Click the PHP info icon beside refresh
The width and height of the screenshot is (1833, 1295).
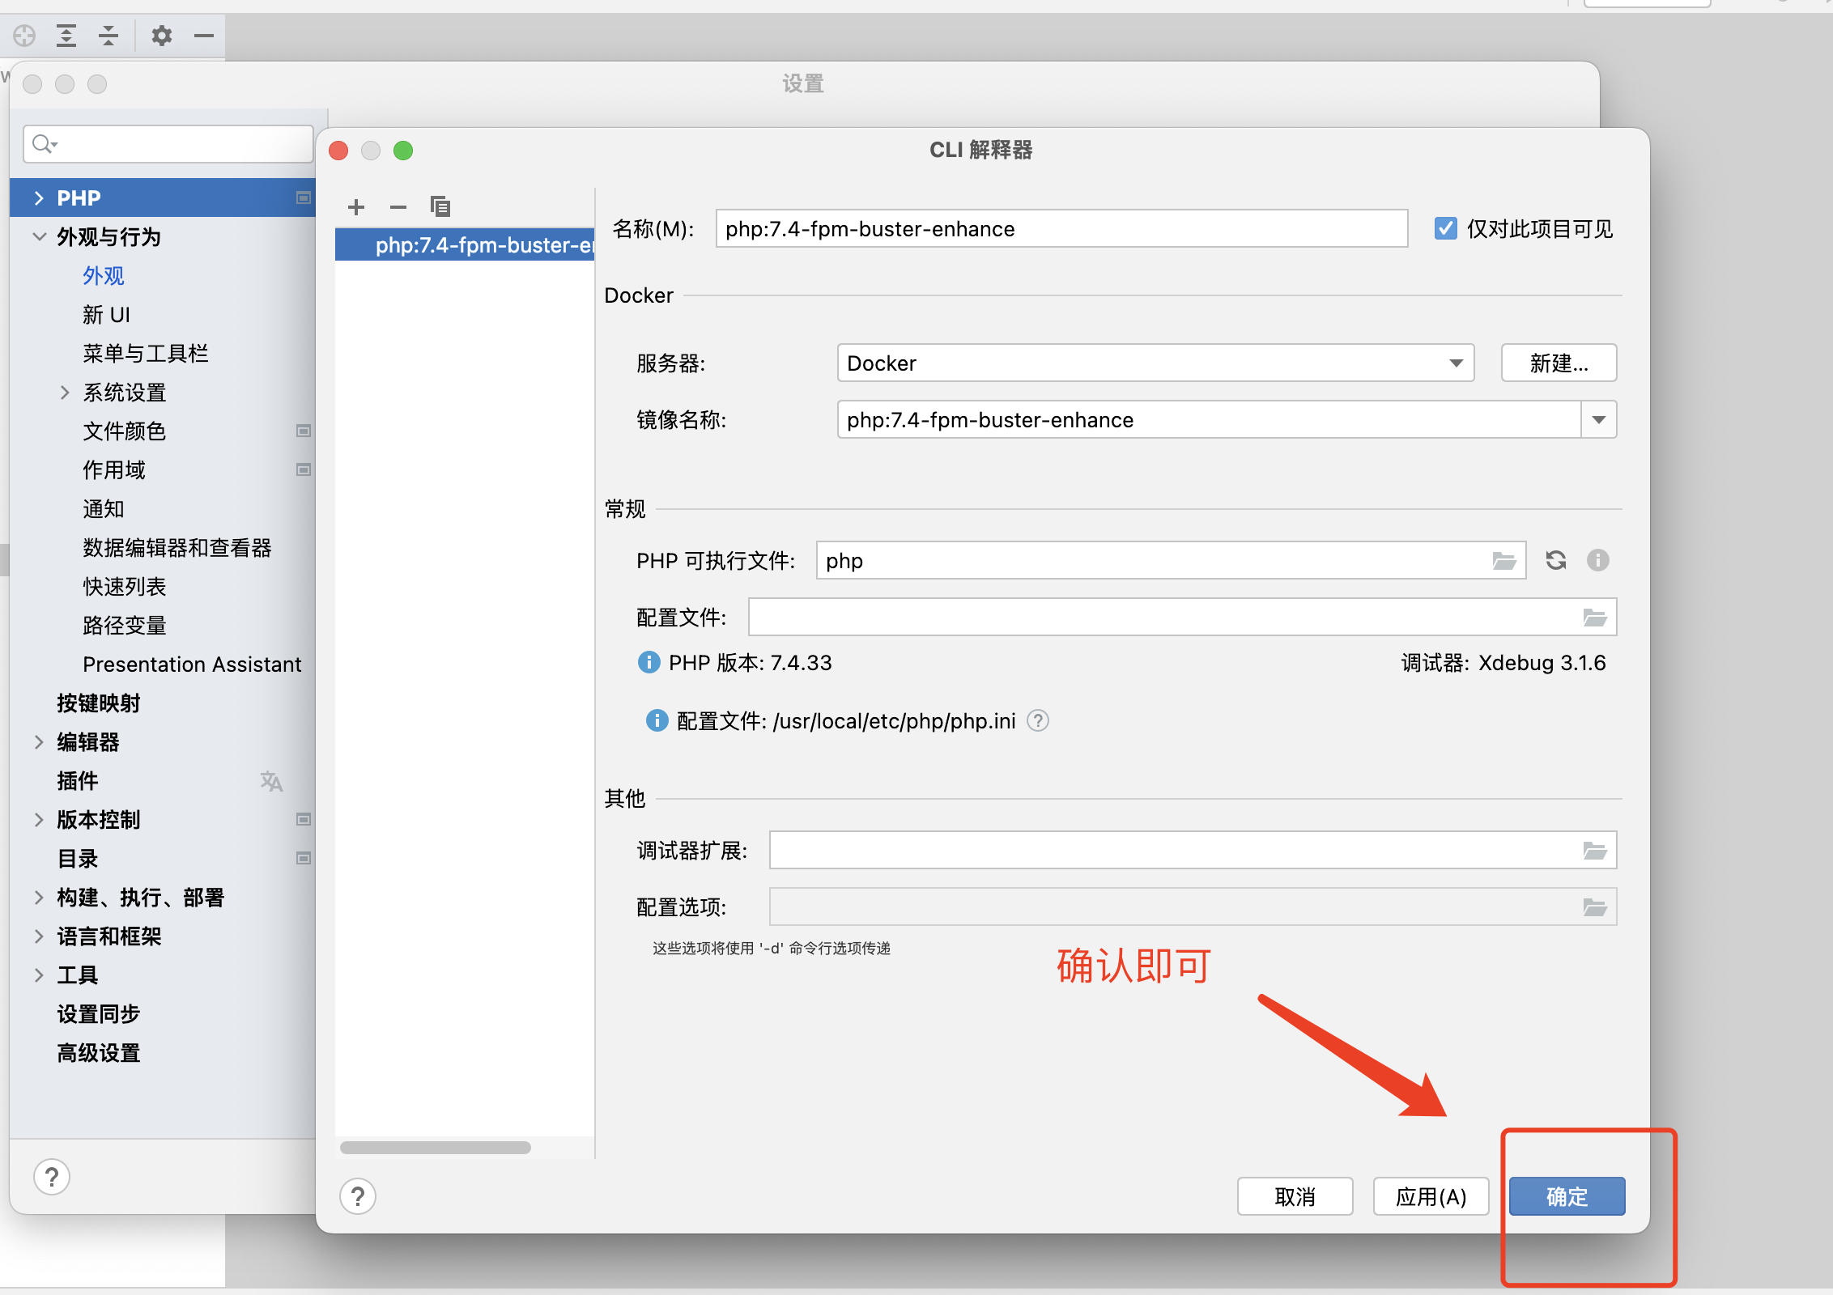click(1597, 560)
